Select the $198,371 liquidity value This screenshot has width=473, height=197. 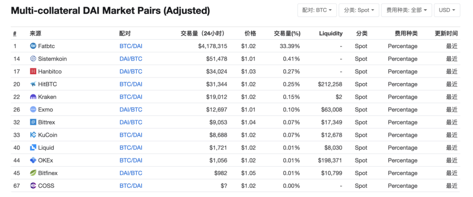(330, 160)
